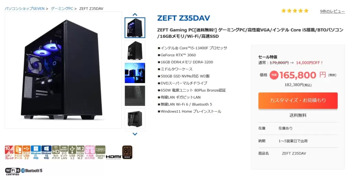
Task: Click the front USB 3.2 icon
Action: 26,153
